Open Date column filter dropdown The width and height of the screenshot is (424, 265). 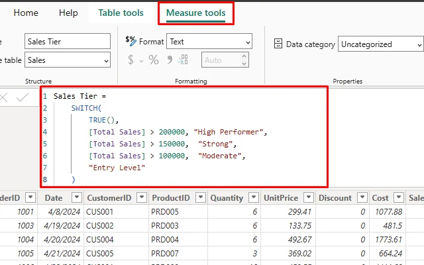tap(77, 197)
